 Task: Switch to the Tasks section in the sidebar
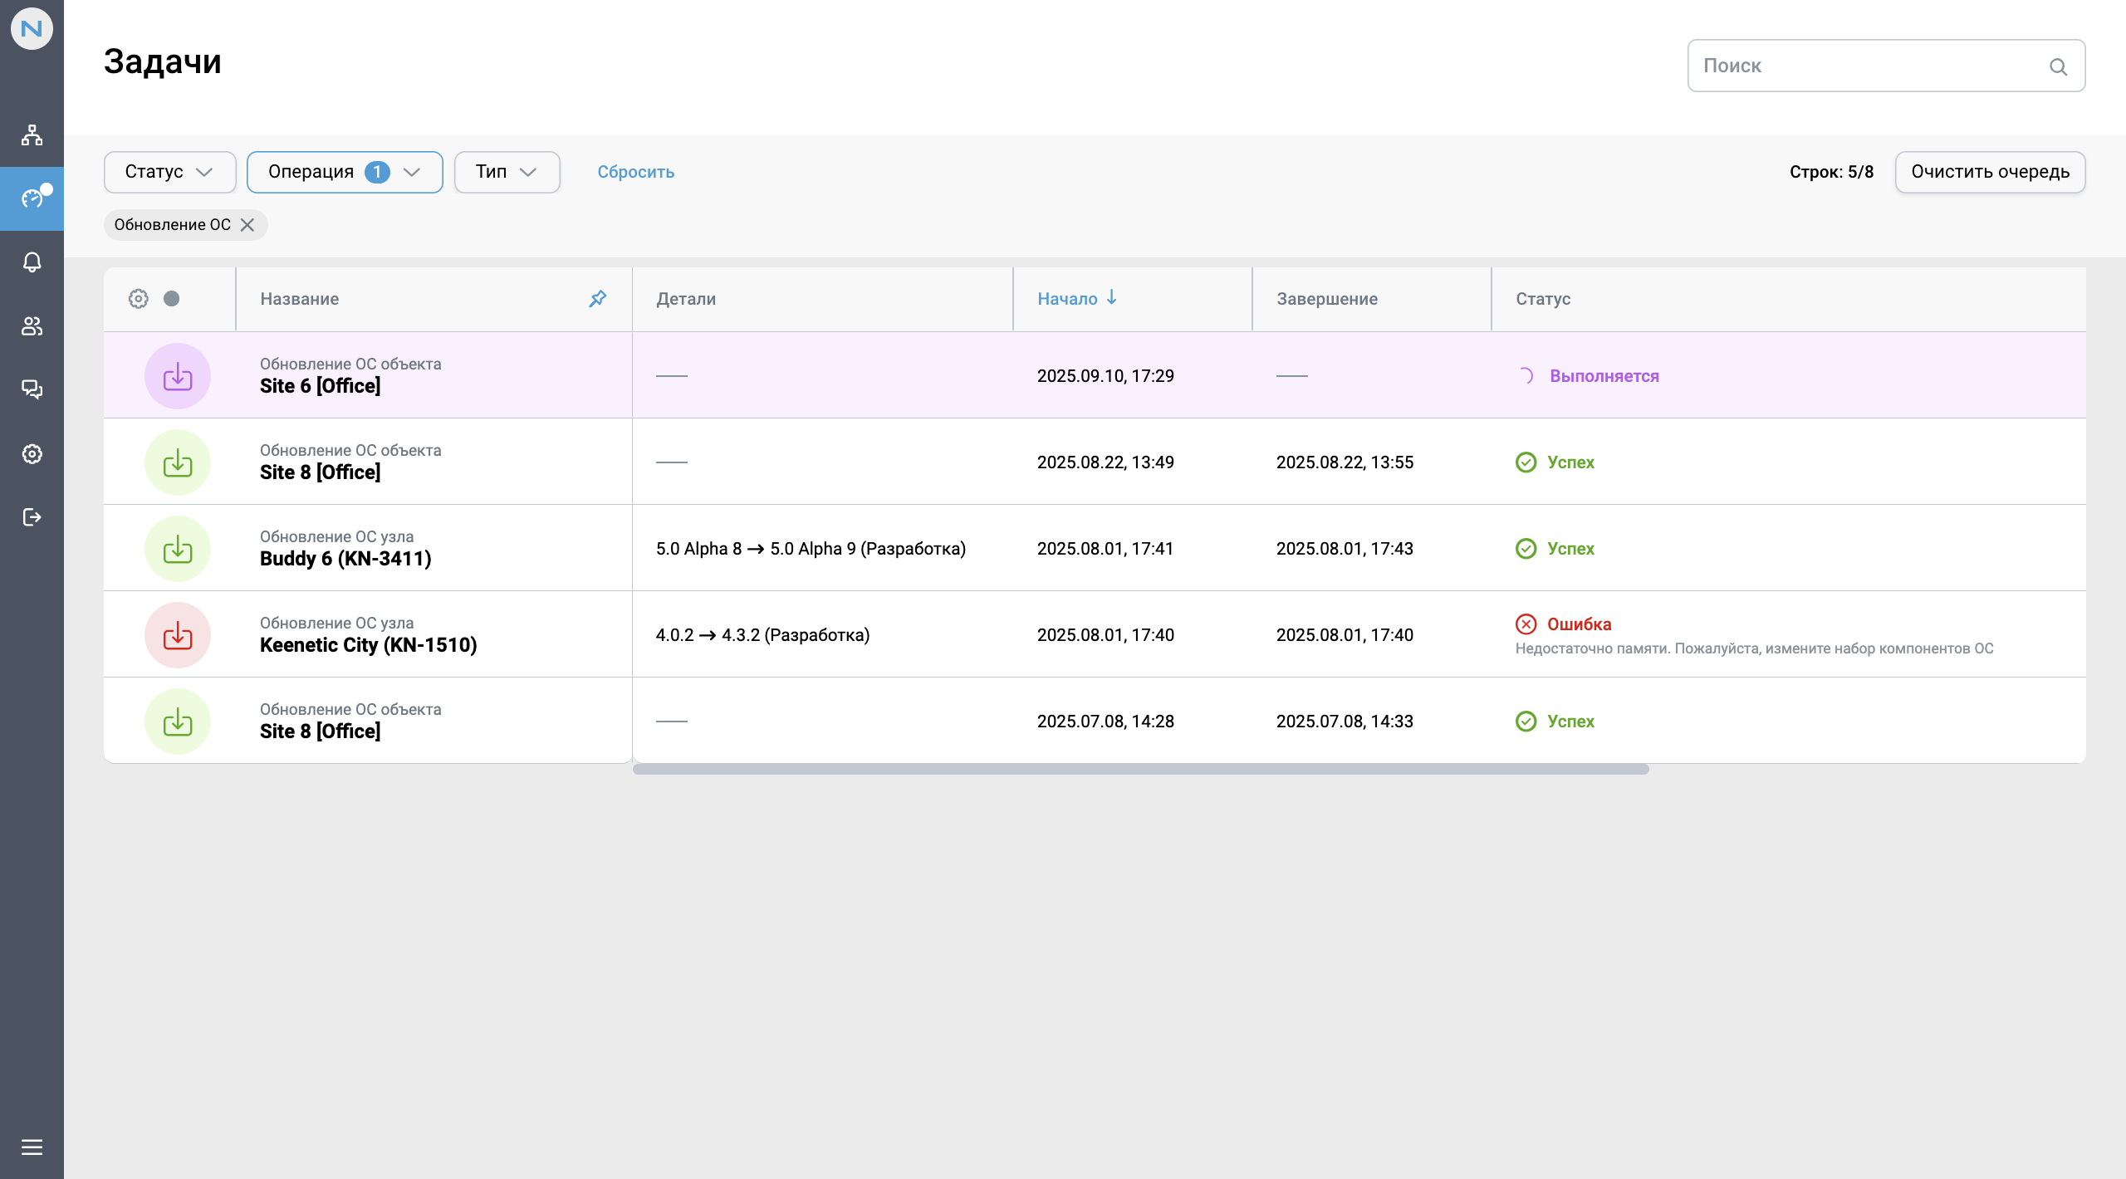32,199
